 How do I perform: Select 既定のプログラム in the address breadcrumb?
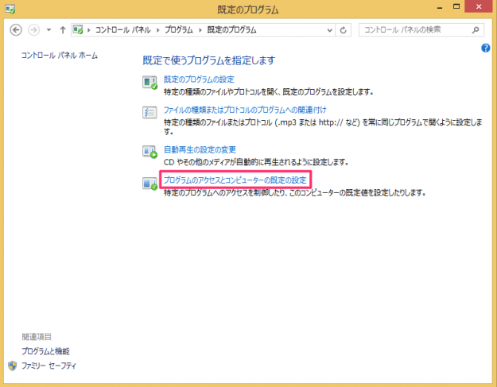coord(231,30)
